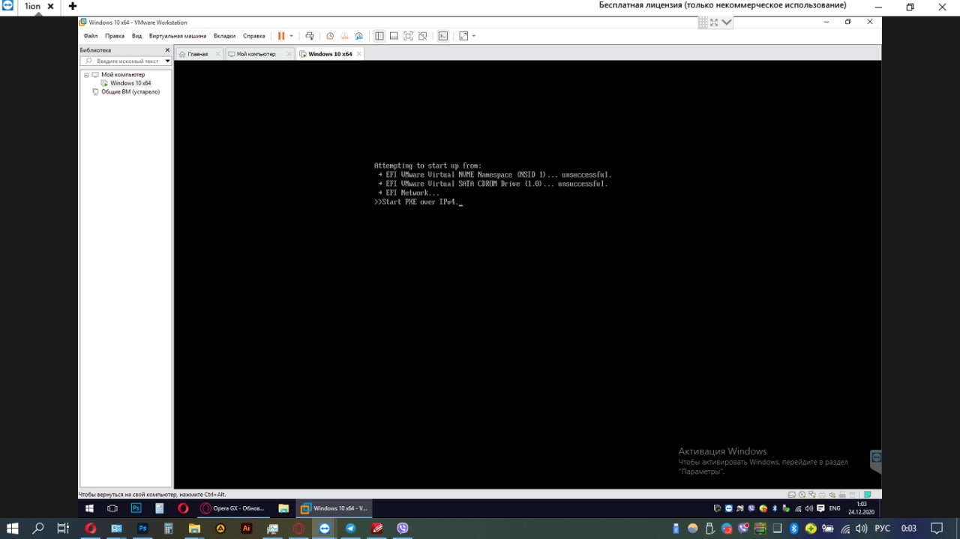Add a new TeamViewer session tab

click(73, 6)
